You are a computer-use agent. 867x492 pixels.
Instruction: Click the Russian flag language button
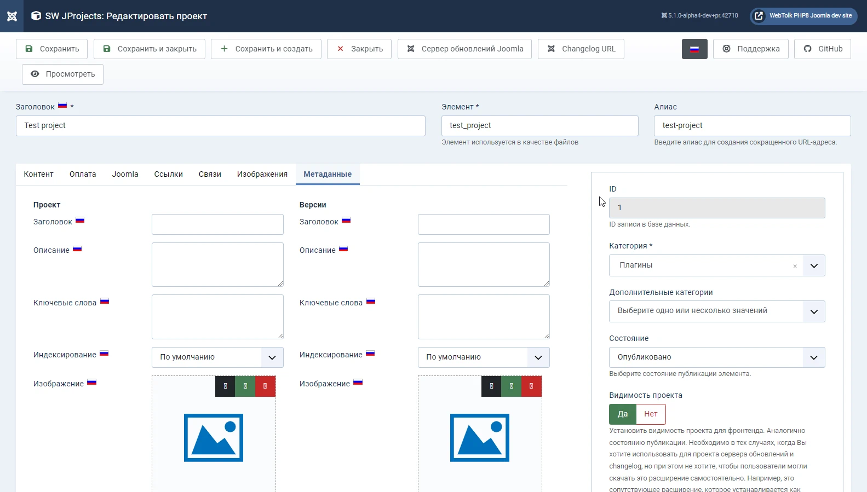(x=694, y=49)
